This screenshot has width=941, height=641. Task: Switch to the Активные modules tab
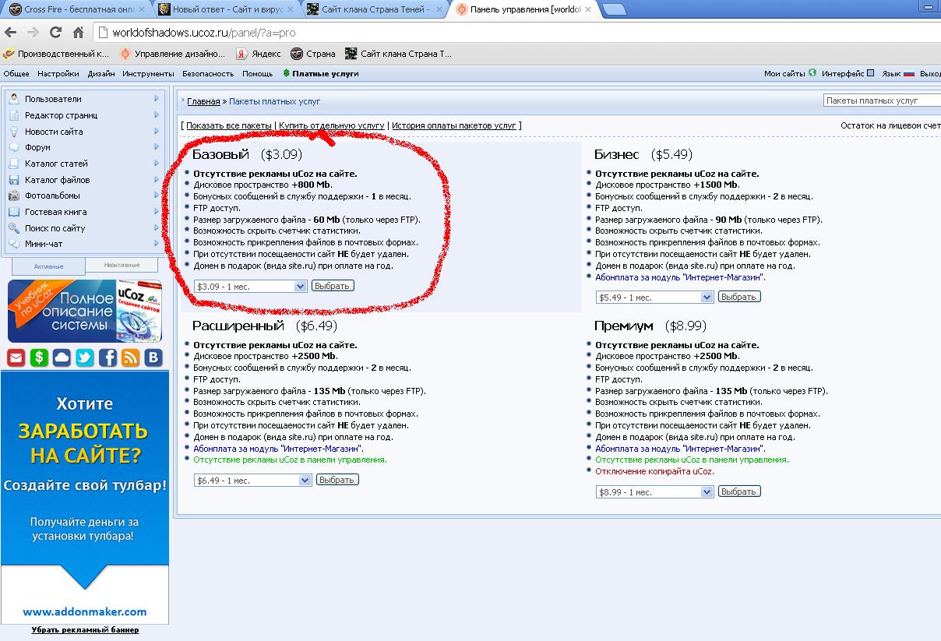[48, 266]
